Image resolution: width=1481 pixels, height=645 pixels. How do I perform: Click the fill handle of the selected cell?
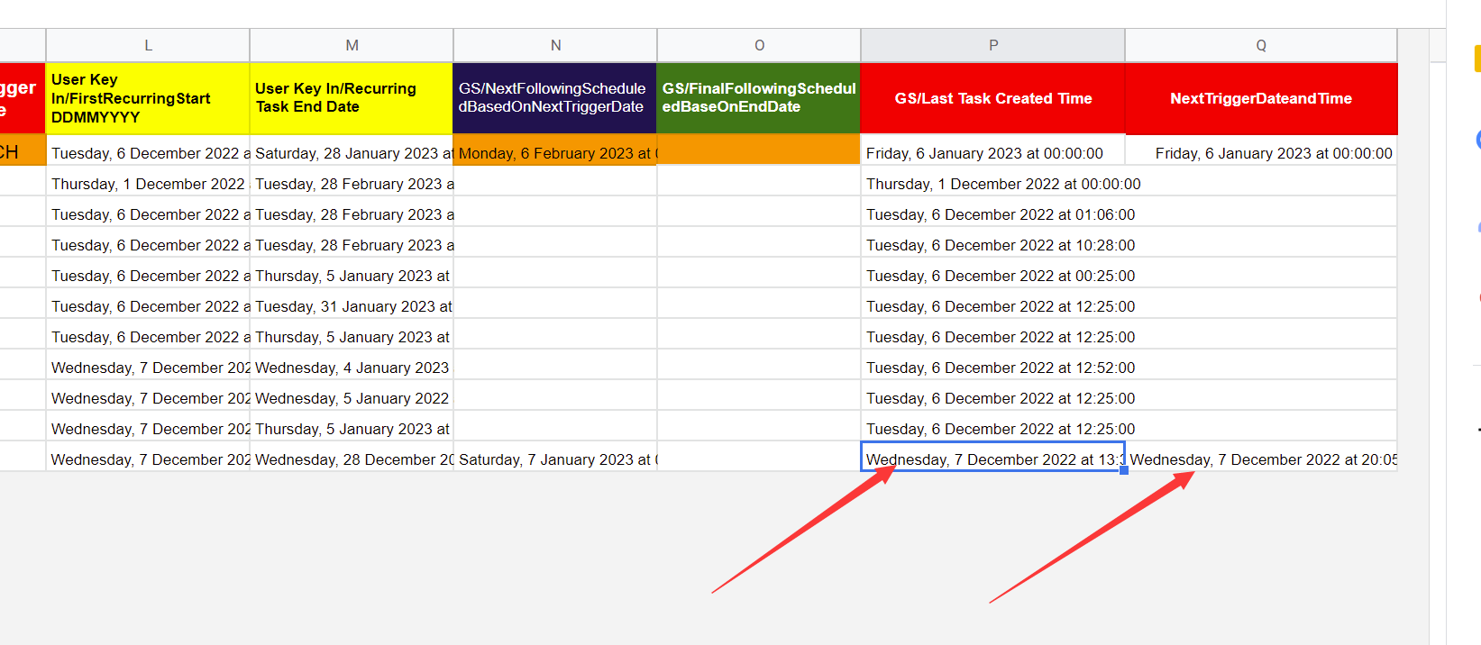point(1124,470)
